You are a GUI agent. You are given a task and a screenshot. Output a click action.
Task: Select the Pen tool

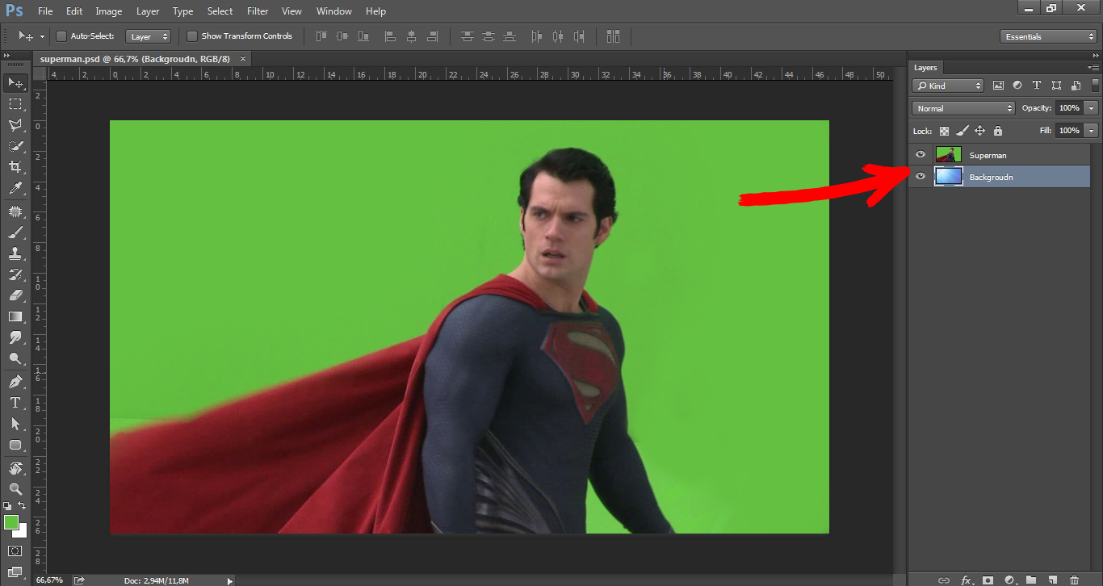[x=15, y=381]
